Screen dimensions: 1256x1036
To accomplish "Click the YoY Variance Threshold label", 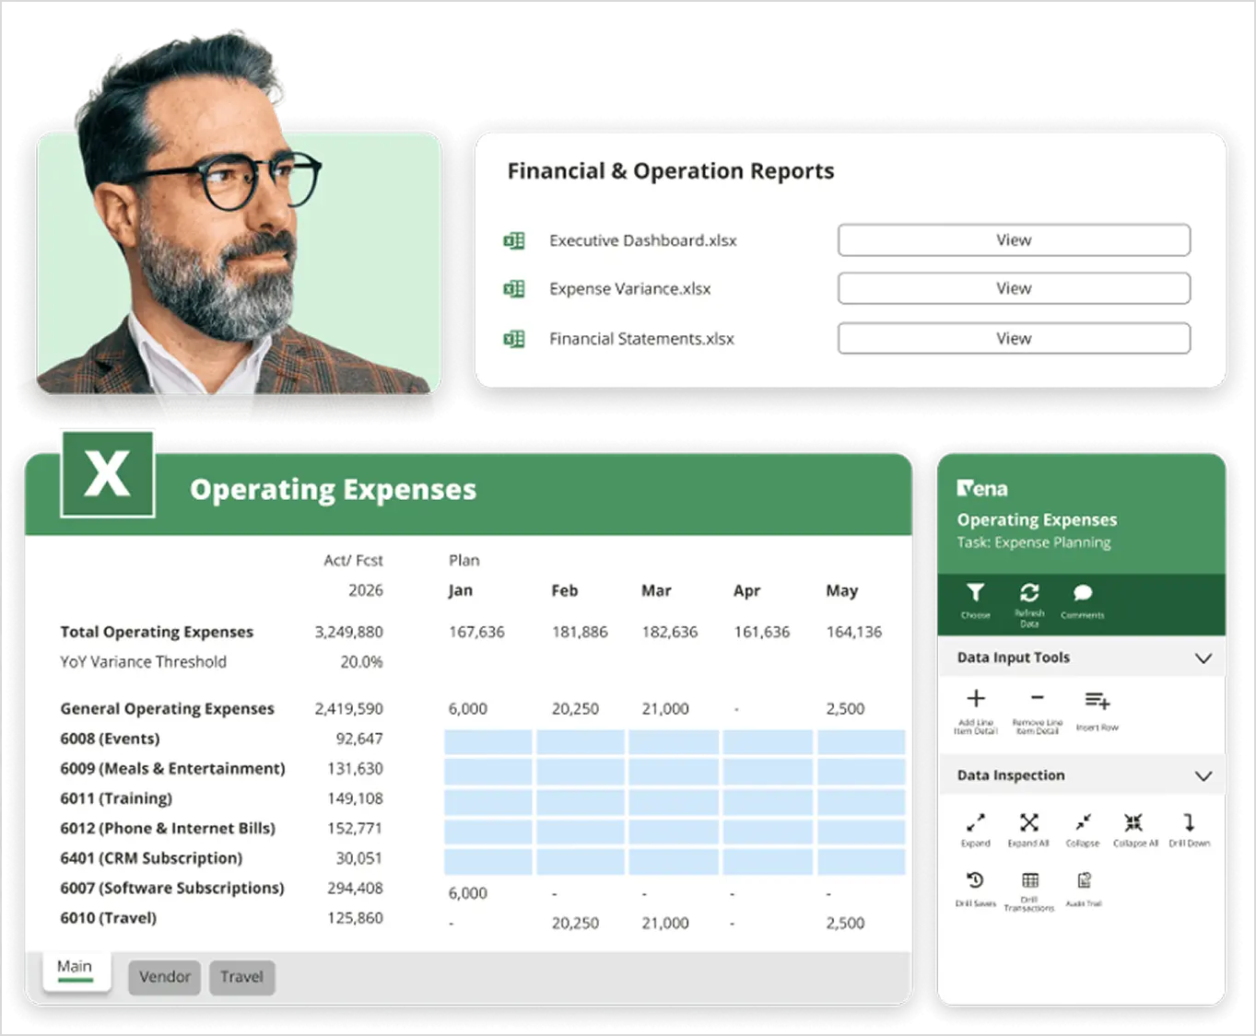I will point(143,662).
